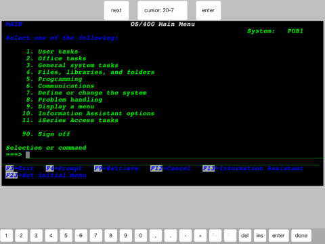This screenshot has height=244, width=325.
Task: Select option 11. iSeries Access tasks
Action: point(70,120)
